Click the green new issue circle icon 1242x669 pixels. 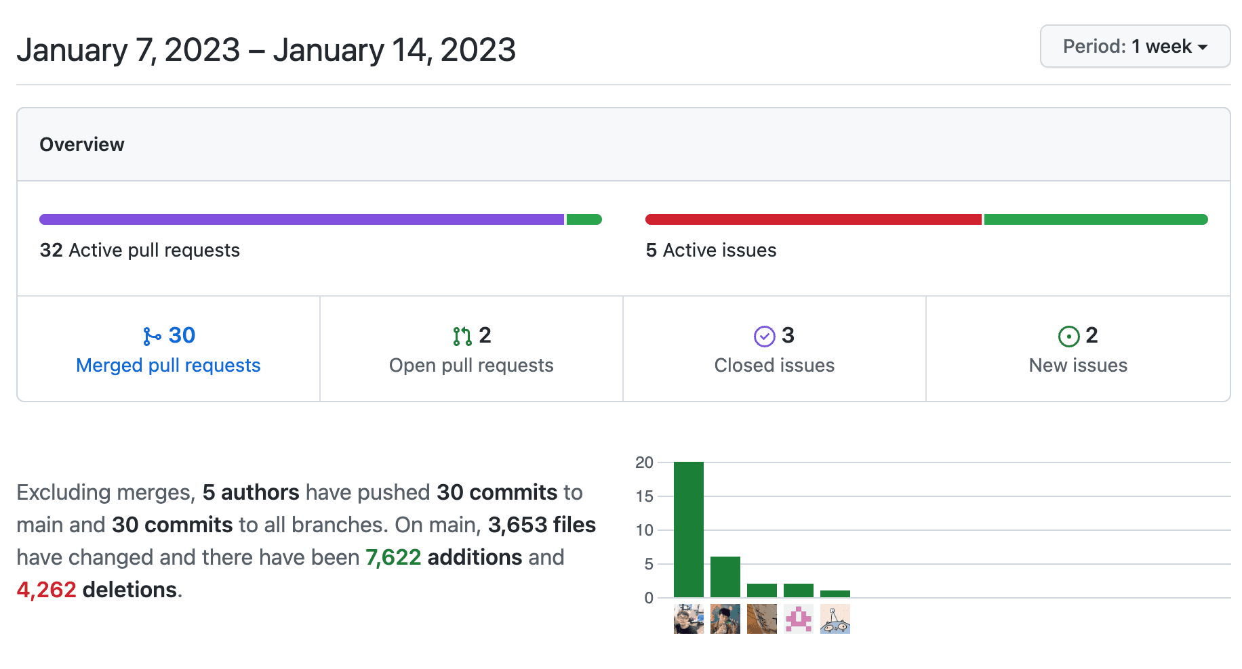1068,336
